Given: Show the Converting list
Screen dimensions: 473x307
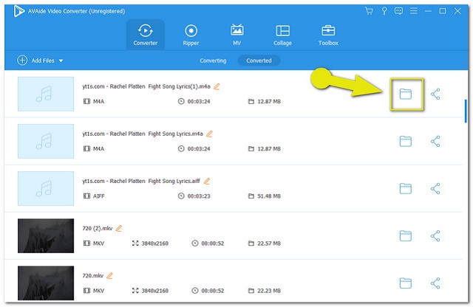Looking at the screenshot, I should pyautogui.click(x=213, y=61).
